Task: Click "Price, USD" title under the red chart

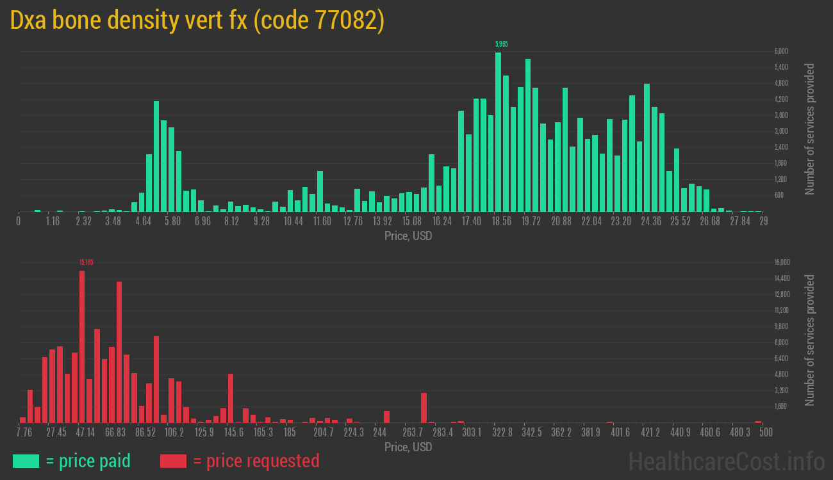Action: pos(408,447)
